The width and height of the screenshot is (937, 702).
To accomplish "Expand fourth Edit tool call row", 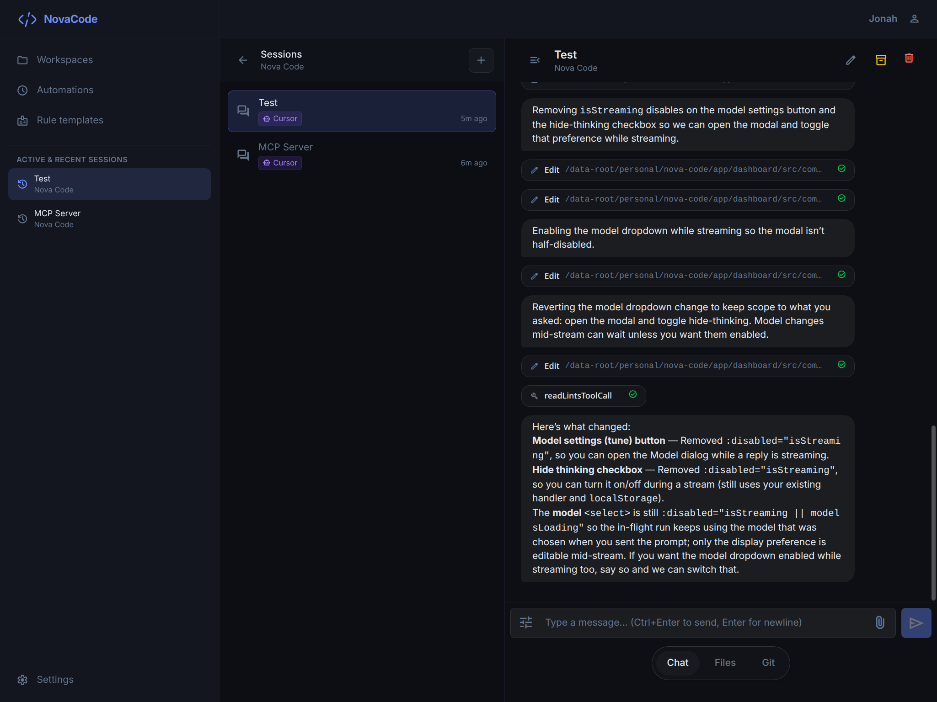I will pos(688,366).
